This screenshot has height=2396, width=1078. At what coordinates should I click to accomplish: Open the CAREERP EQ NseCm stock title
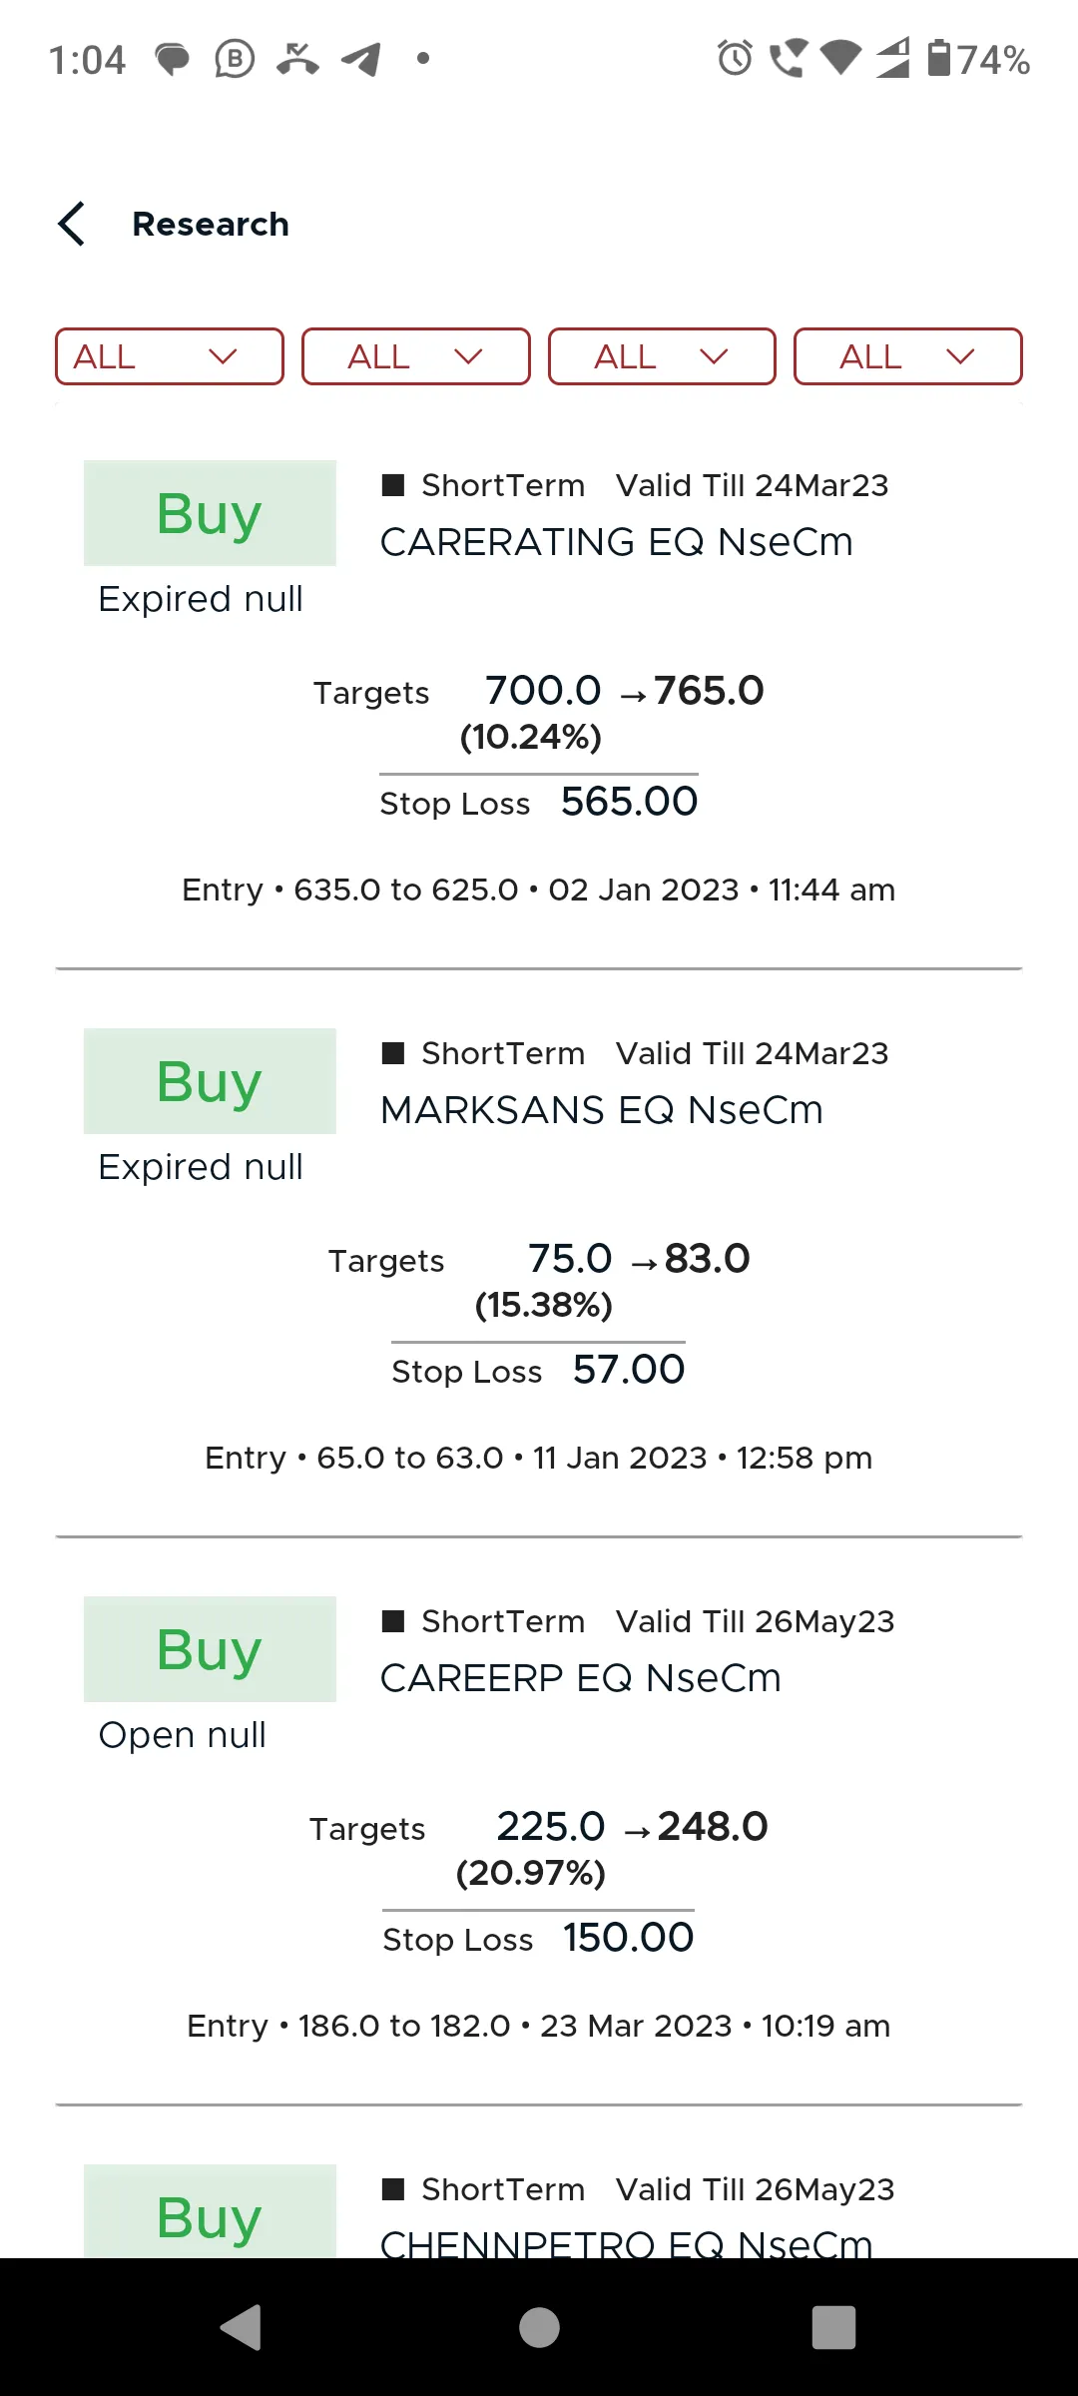click(x=581, y=1678)
